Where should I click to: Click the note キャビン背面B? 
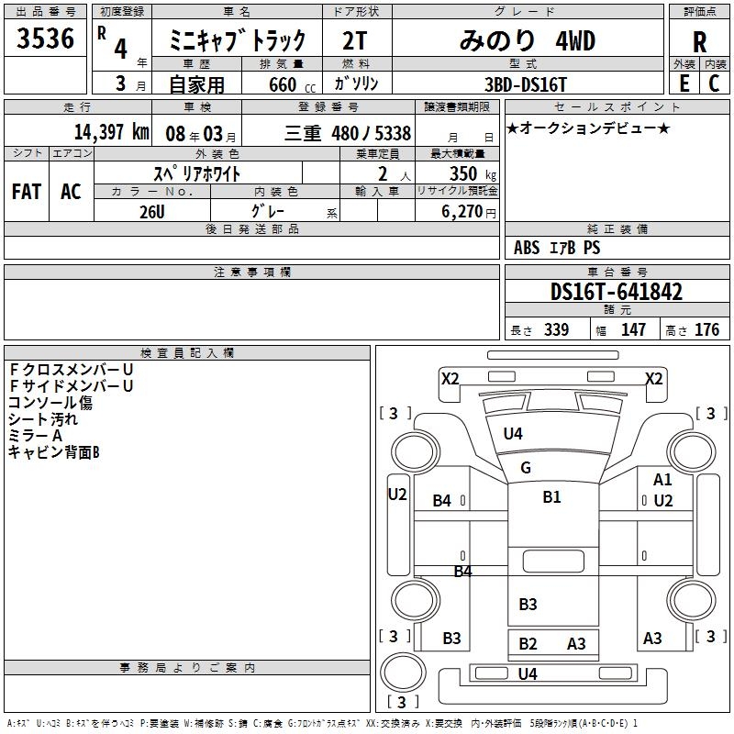pyautogui.click(x=54, y=452)
